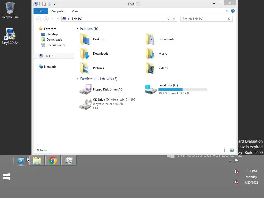The width and height of the screenshot is (264, 198).
Task: Open Customize Quick Access Toolbar dropdown
Action: click(55, 4)
